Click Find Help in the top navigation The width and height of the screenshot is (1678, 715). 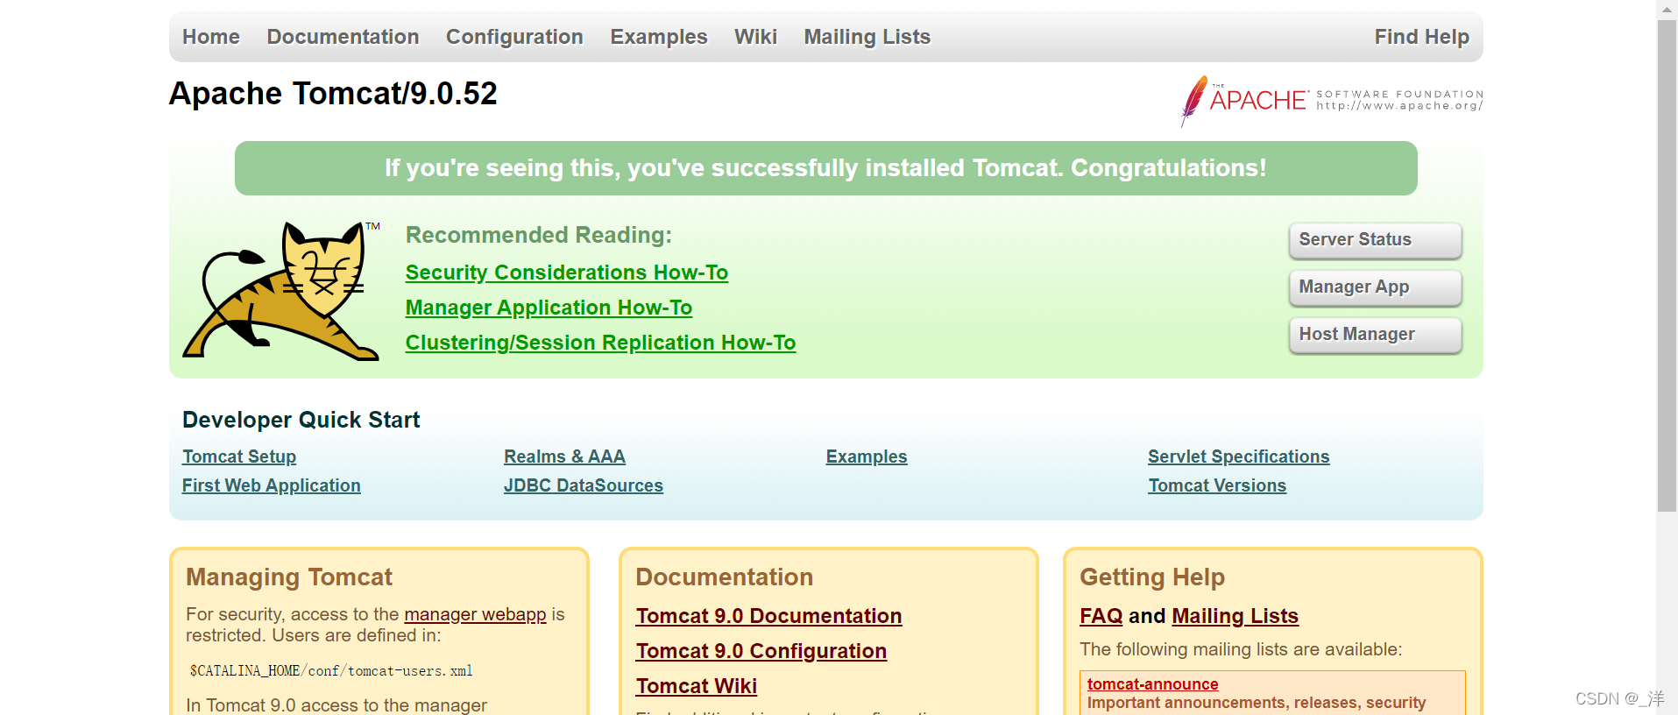[x=1421, y=37]
